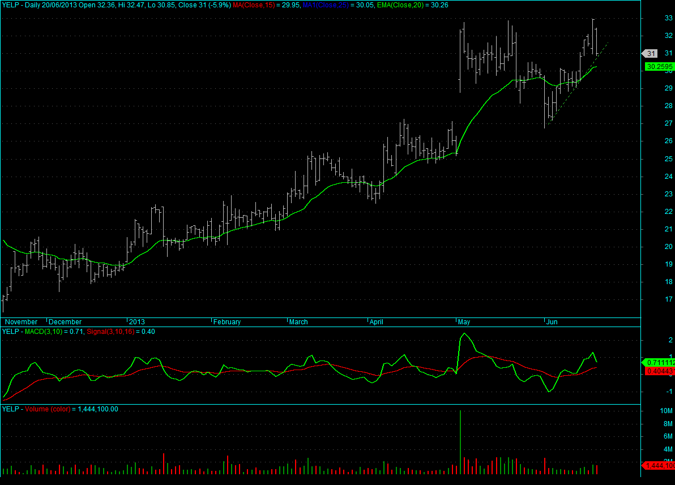Click the tallest green volume spike in May
Screen dimensions: 675x485
(x=460, y=442)
